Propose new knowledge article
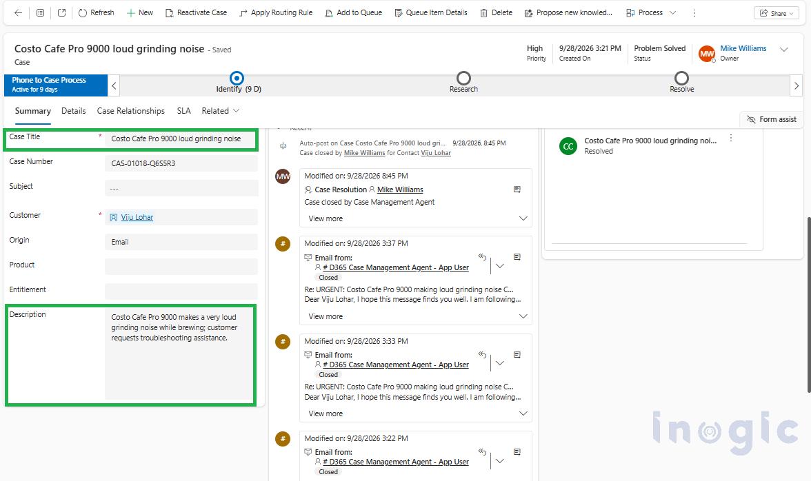This screenshot has height=481, width=811. 568,13
